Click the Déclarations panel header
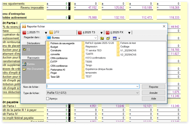Screen dimensions: 190x125 point(34,43)
